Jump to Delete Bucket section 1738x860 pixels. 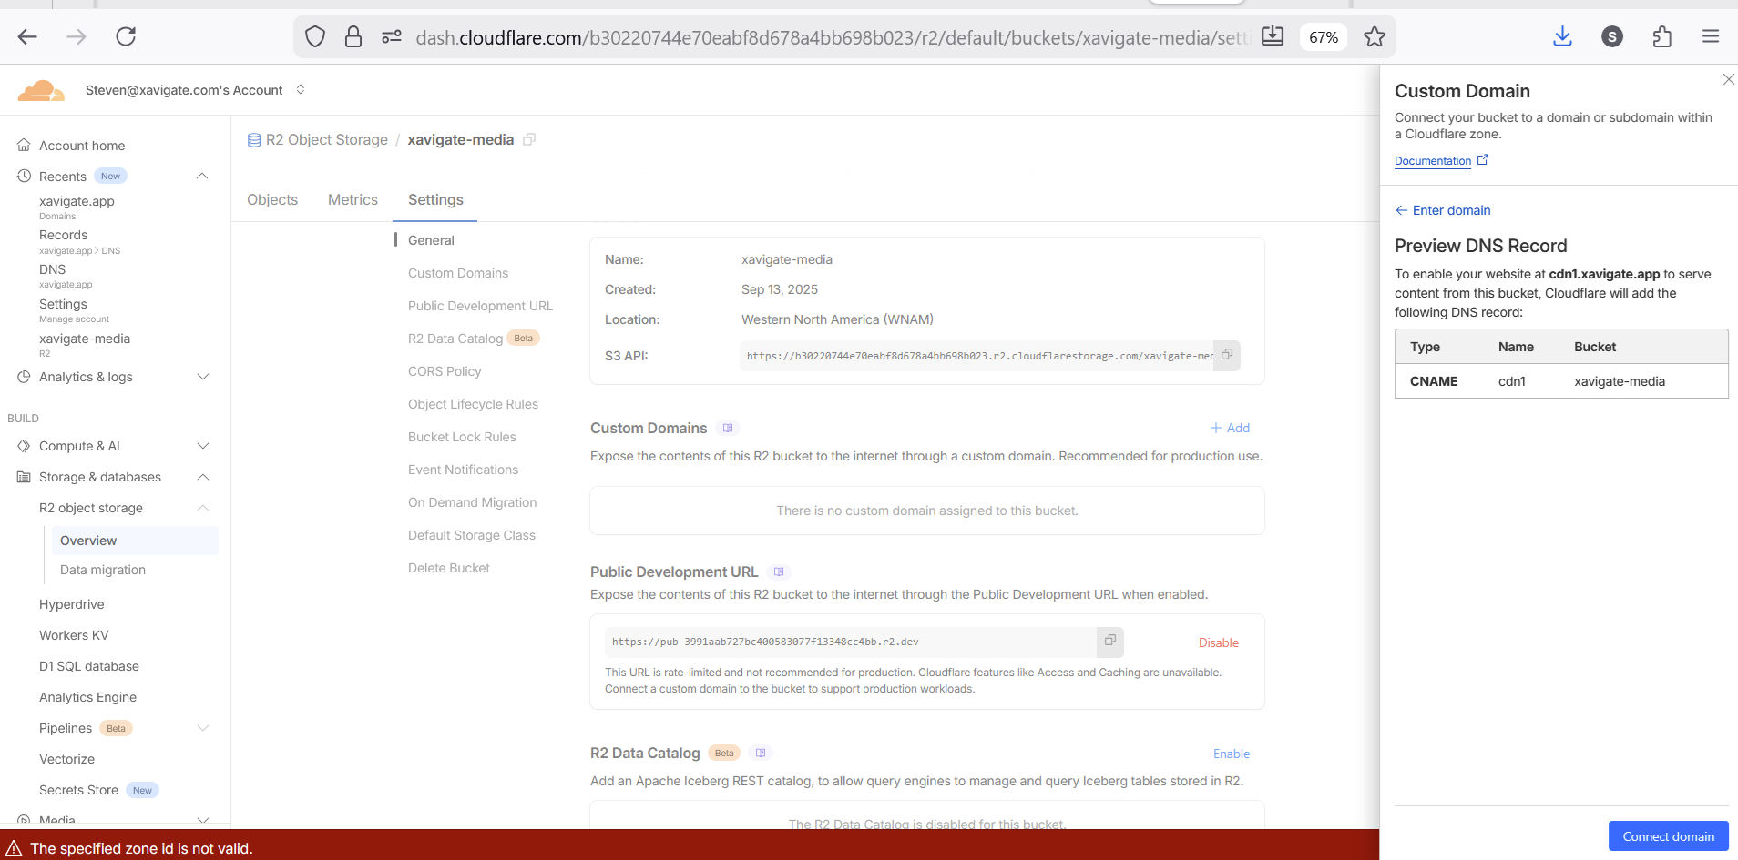pos(449,568)
